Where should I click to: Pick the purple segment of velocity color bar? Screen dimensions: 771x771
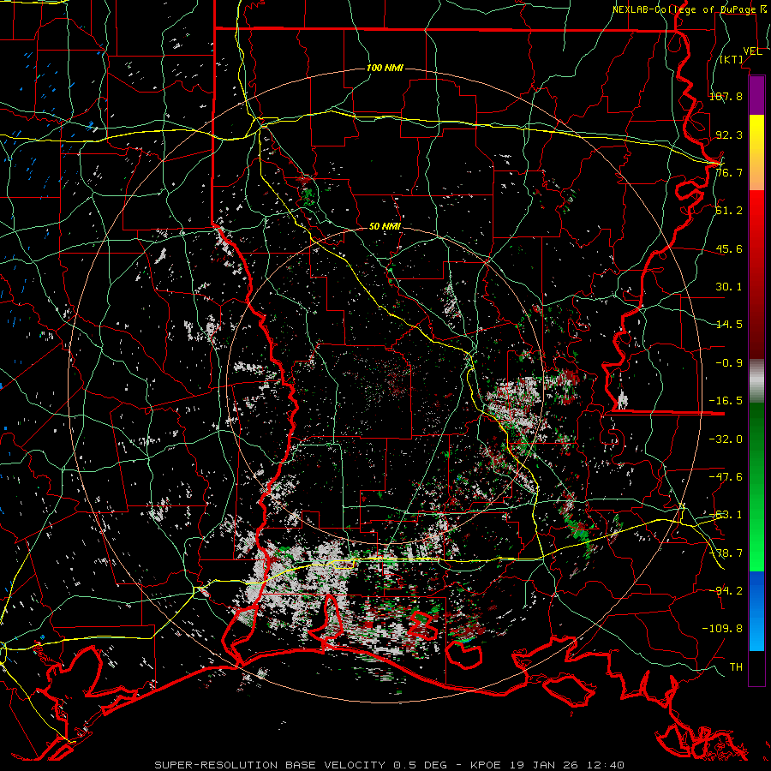tap(756, 95)
